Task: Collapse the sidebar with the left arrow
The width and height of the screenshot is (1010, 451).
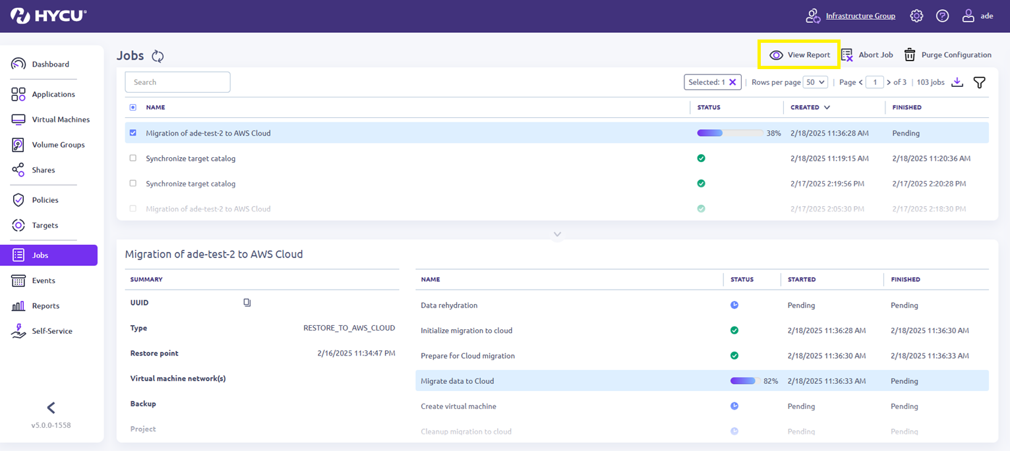Action: point(51,408)
